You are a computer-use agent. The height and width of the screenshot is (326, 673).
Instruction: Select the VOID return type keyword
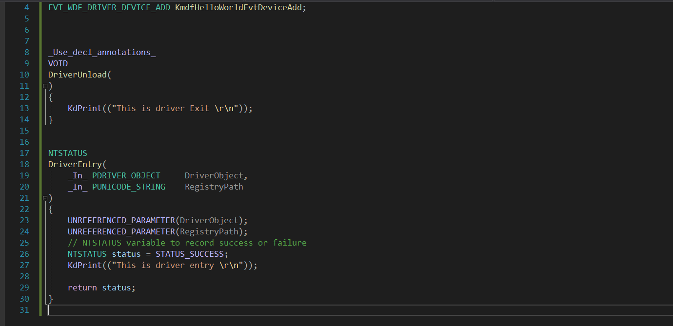click(58, 64)
